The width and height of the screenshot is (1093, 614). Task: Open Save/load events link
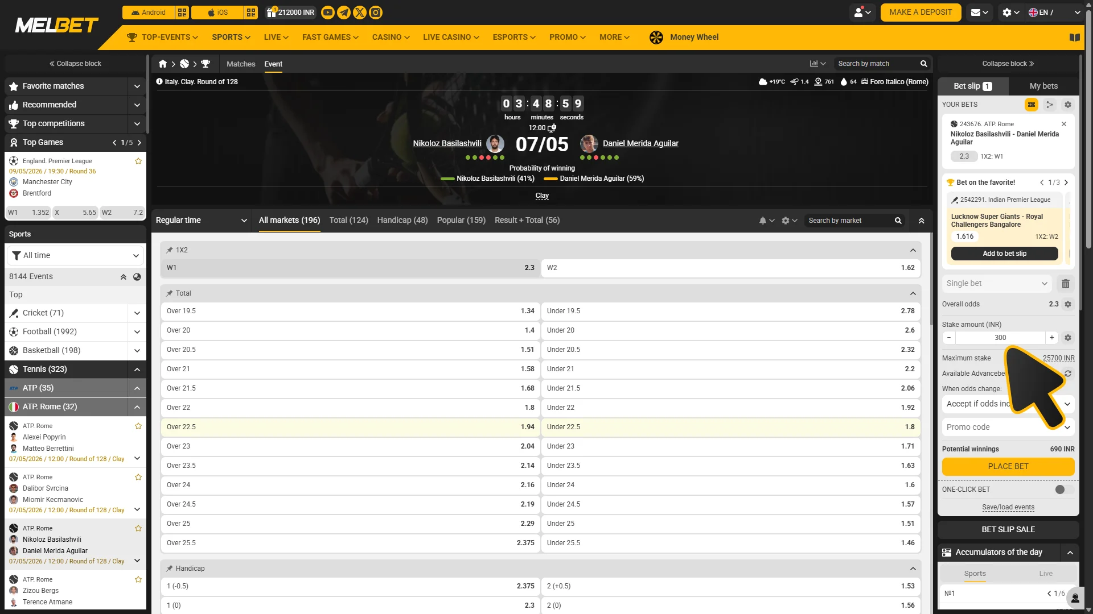1008,508
